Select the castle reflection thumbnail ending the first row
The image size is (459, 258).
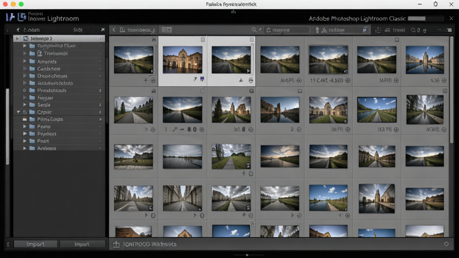(425, 60)
